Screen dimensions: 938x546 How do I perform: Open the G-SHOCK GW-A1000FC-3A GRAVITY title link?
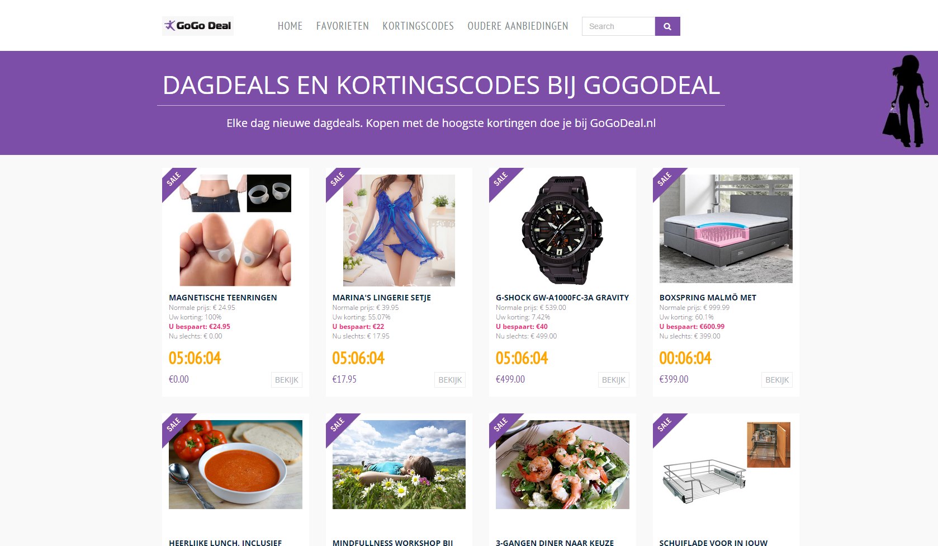click(562, 298)
